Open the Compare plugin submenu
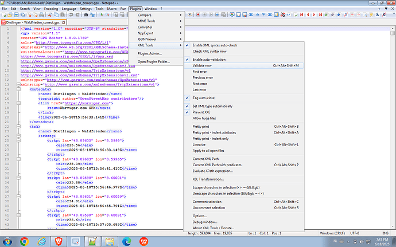 [156, 15]
